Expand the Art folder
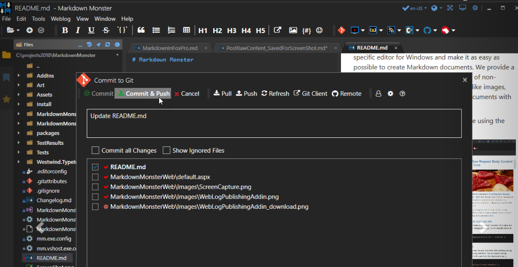 click(18, 85)
